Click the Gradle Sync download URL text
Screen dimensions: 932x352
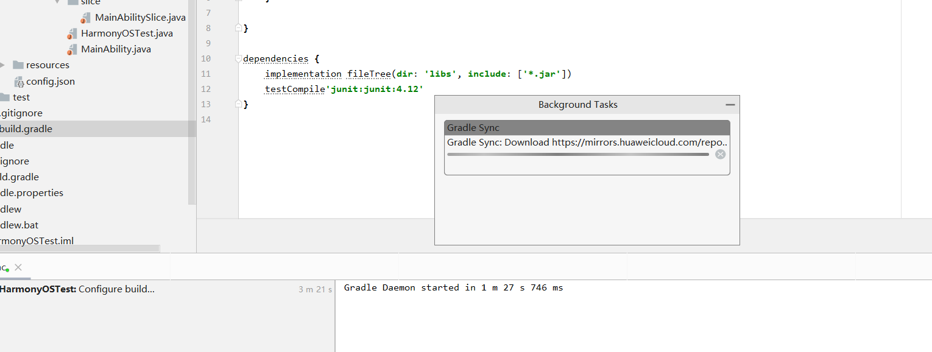point(587,143)
